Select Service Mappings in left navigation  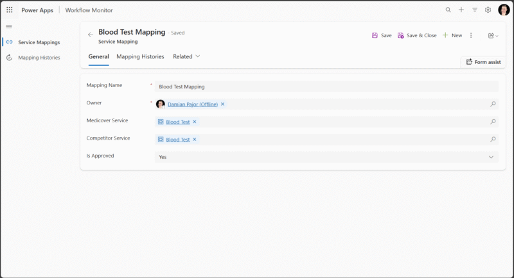tap(39, 42)
